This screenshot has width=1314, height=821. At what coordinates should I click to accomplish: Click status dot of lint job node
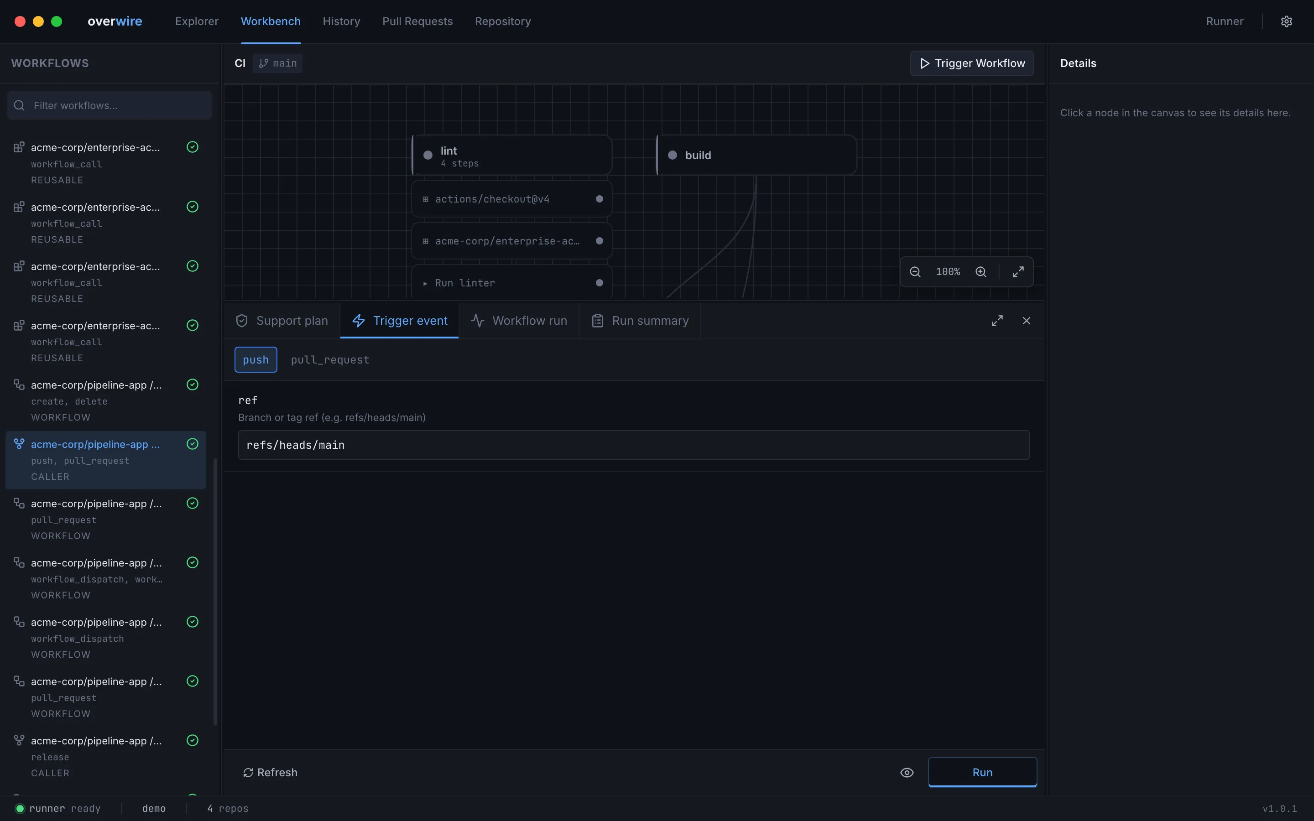(x=428, y=155)
